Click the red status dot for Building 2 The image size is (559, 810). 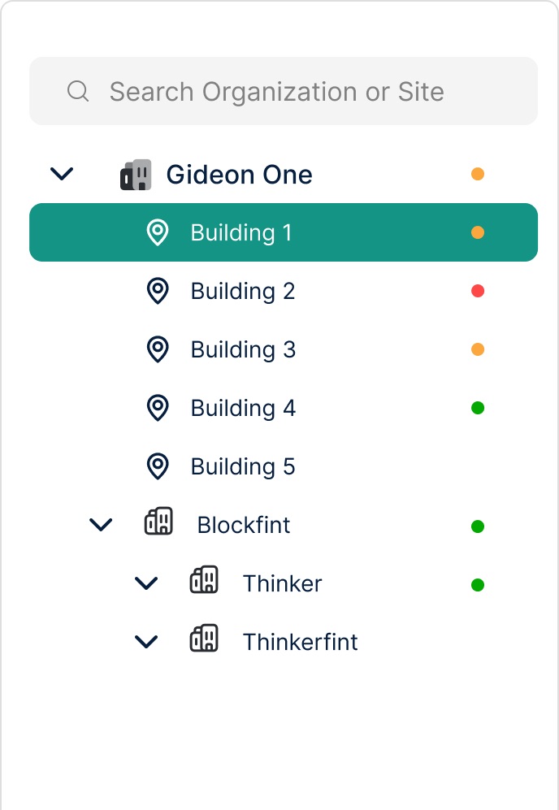(x=478, y=291)
